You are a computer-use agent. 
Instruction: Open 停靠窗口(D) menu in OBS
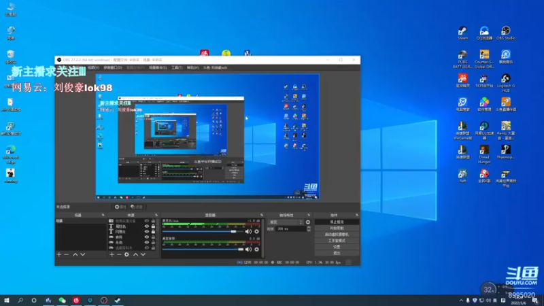113,67
